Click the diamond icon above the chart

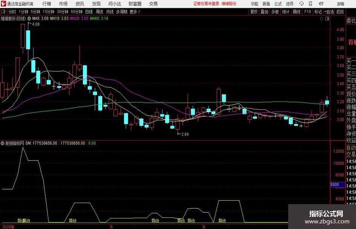click(x=321, y=18)
